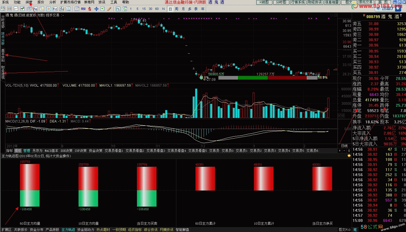406x232 pixels.
Task: Open the 报价 menu
Action: click(x=41, y=2)
